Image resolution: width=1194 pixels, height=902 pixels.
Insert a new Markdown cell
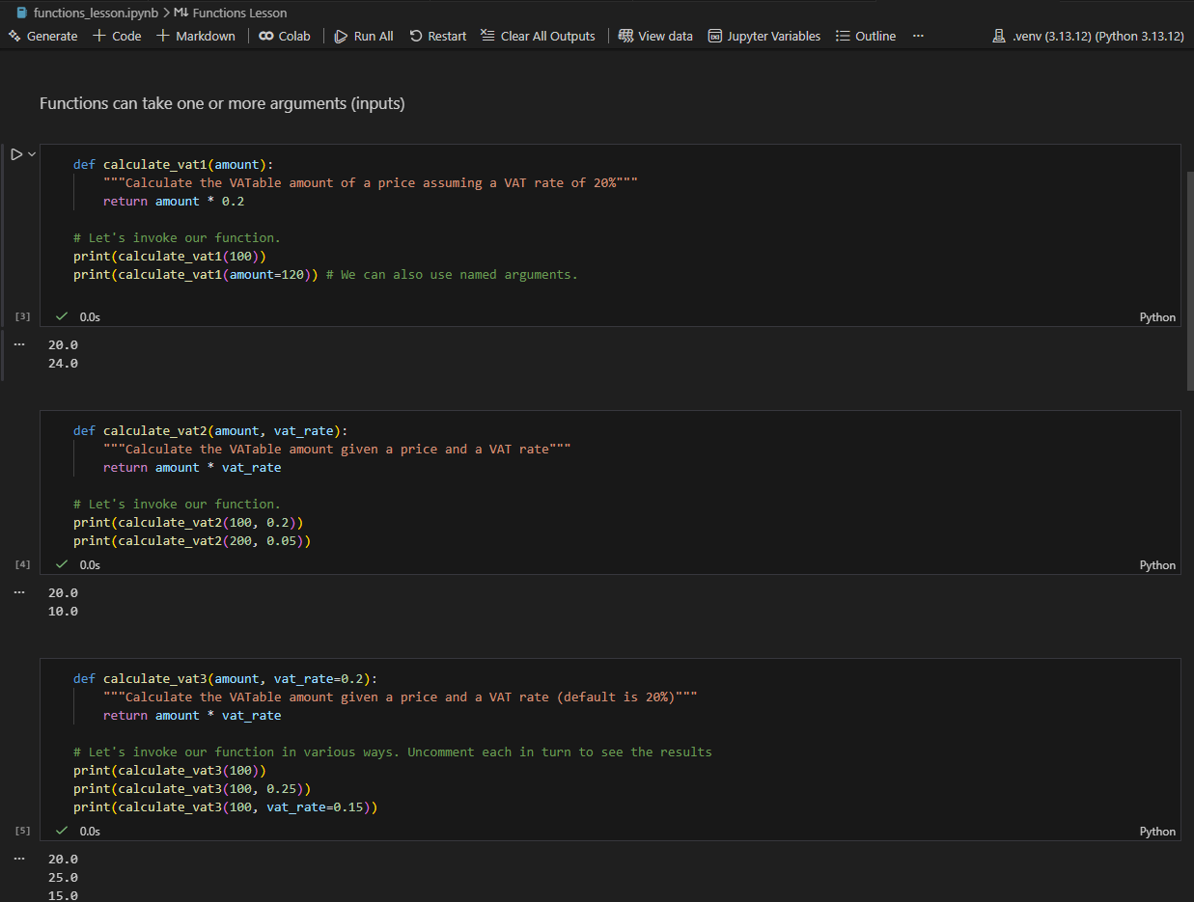coord(196,36)
